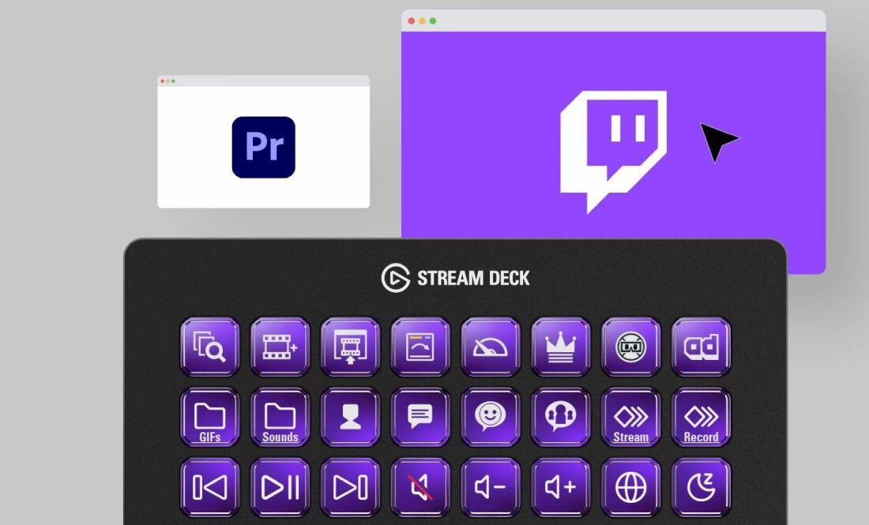Screen dimensions: 869x525
Task: Tap the speedometer gauge key
Action: coord(491,347)
